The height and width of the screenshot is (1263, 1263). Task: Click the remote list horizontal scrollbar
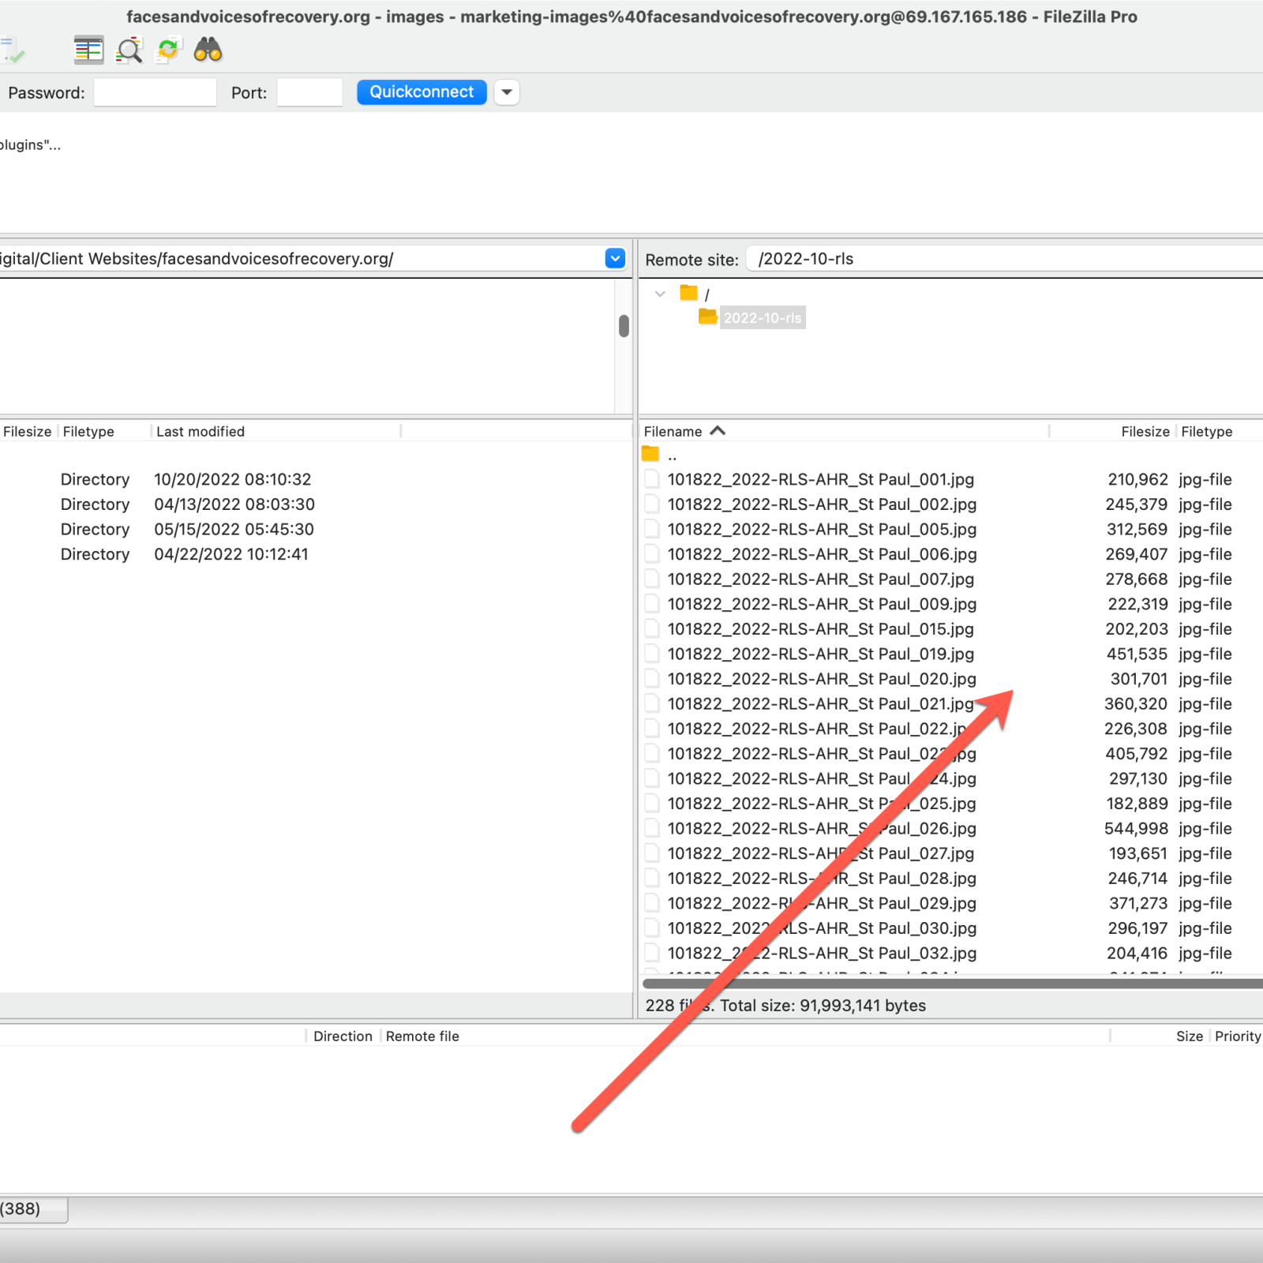(947, 984)
